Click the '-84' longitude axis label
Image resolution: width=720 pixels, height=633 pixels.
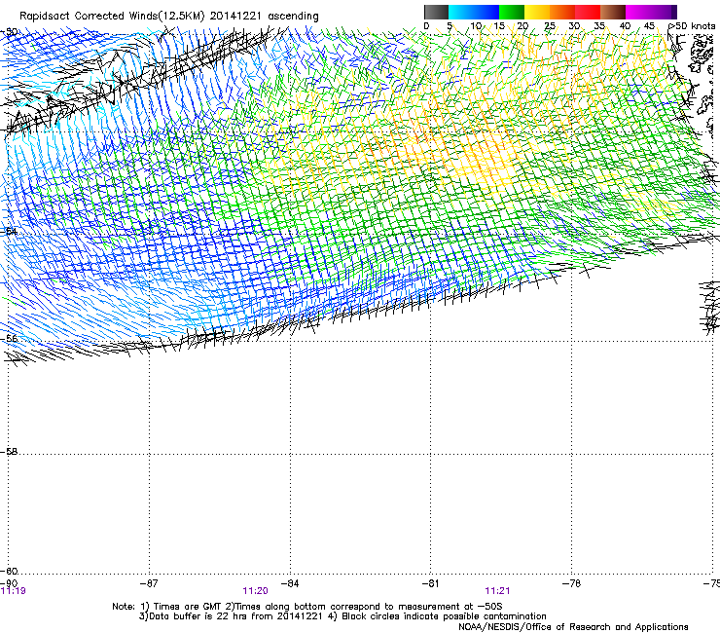click(290, 583)
